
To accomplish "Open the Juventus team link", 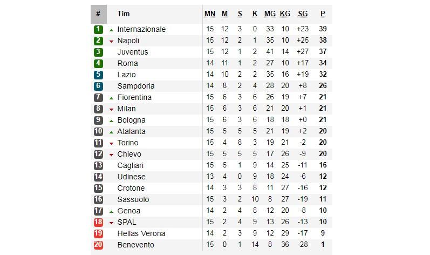I will tap(132, 52).
